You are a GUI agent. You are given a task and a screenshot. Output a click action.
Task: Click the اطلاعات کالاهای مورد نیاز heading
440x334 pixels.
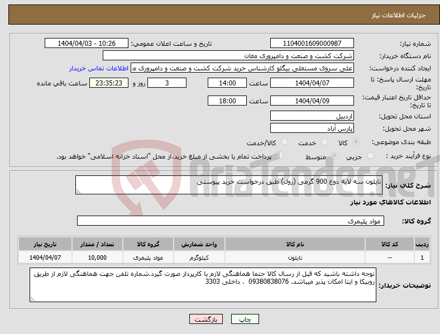tap(390, 202)
